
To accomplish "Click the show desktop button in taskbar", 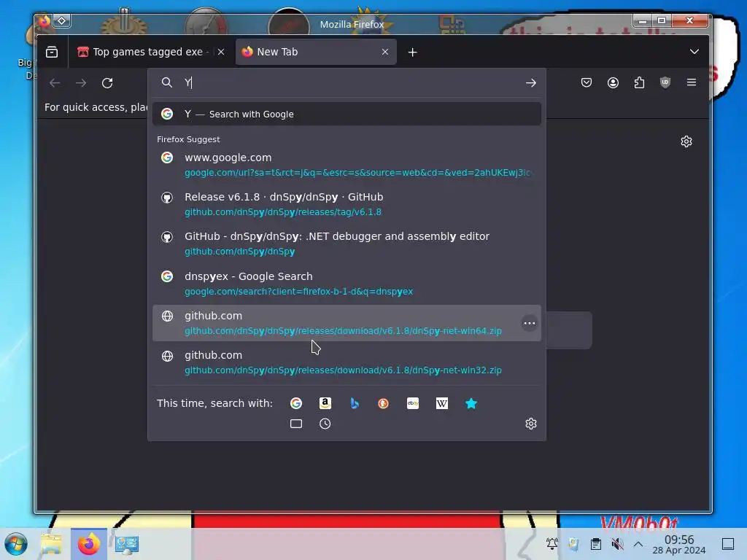I will pos(728,544).
